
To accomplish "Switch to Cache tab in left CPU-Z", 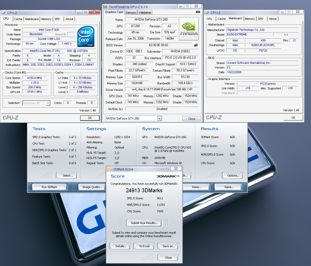I will pos(18,19).
